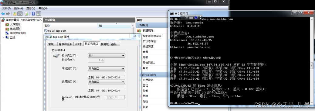Click the keyboard icon on language bar
Viewport: 315px width, 111px height.
tap(191, 18)
